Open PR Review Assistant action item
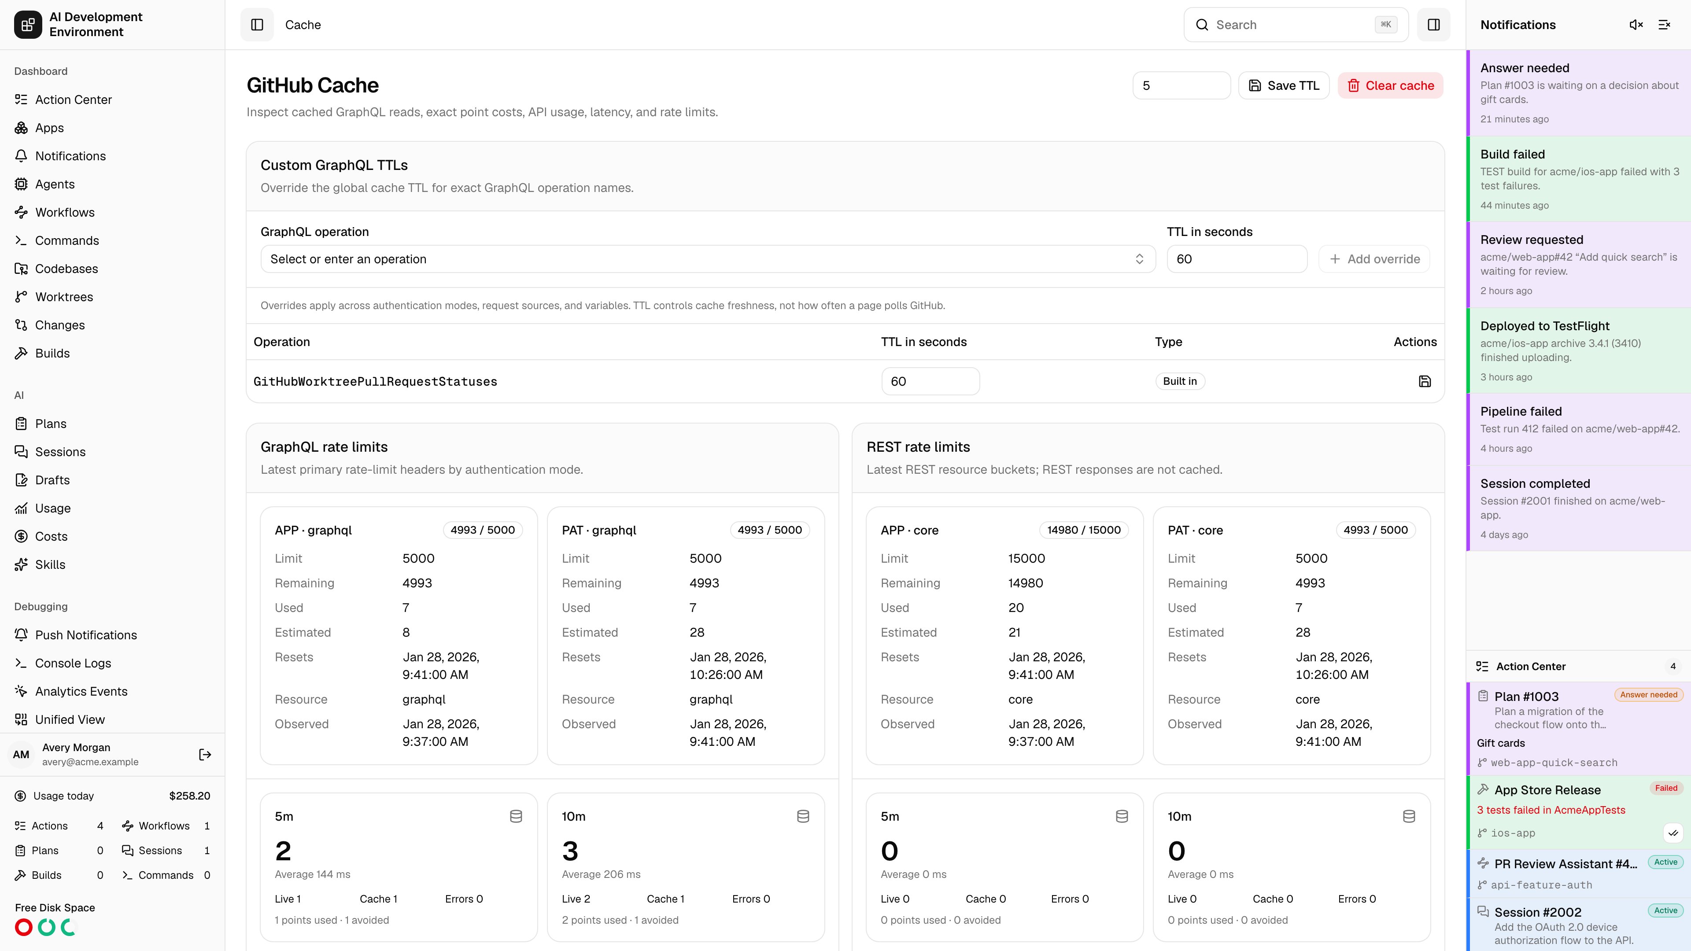Image resolution: width=1691 pixels, height=951 pixels. click(1579, 874)
